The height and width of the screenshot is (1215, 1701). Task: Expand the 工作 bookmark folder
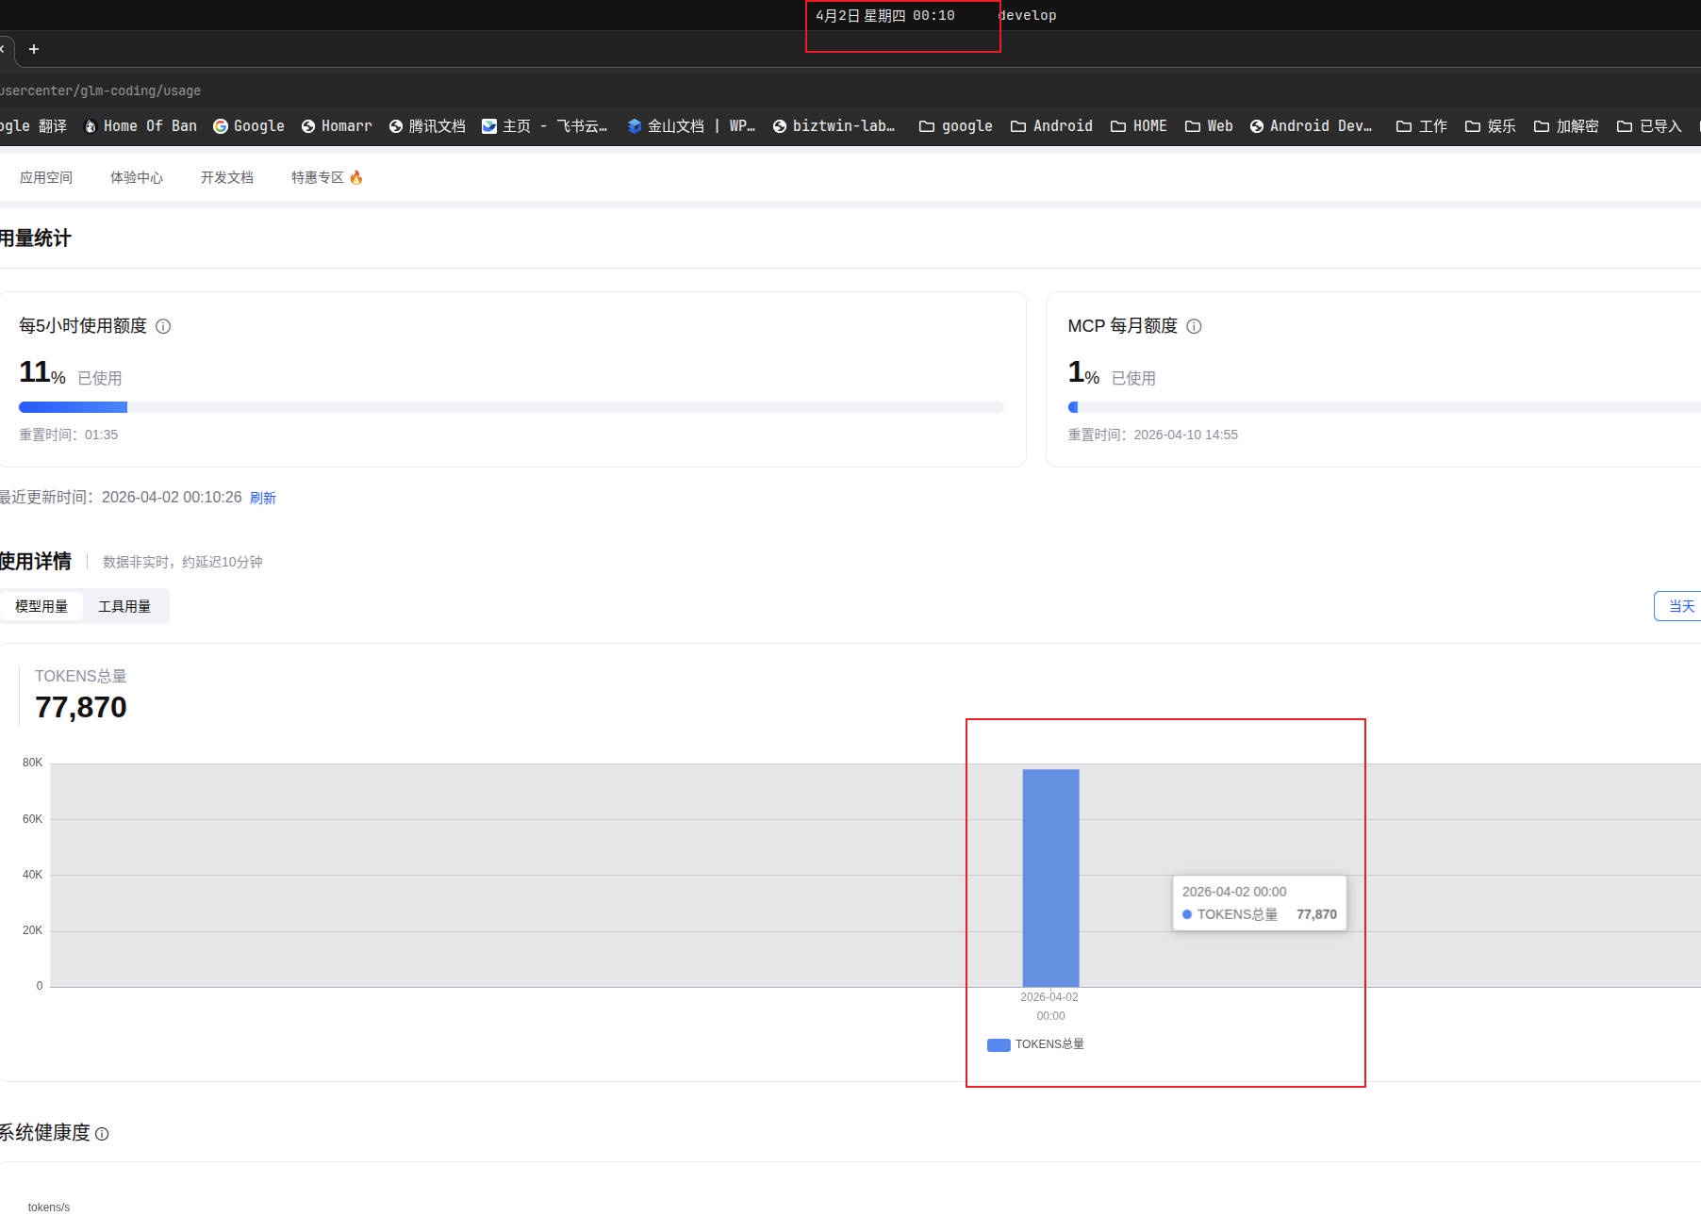[x=1421, y=126]
